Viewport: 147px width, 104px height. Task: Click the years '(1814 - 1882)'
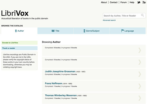point(68,84)
